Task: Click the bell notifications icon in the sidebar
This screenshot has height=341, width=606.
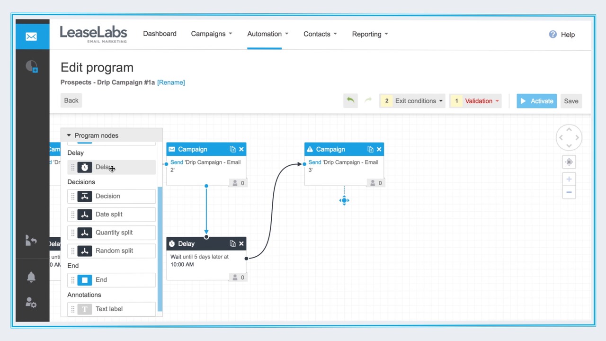Action: [x=31, y=277]
